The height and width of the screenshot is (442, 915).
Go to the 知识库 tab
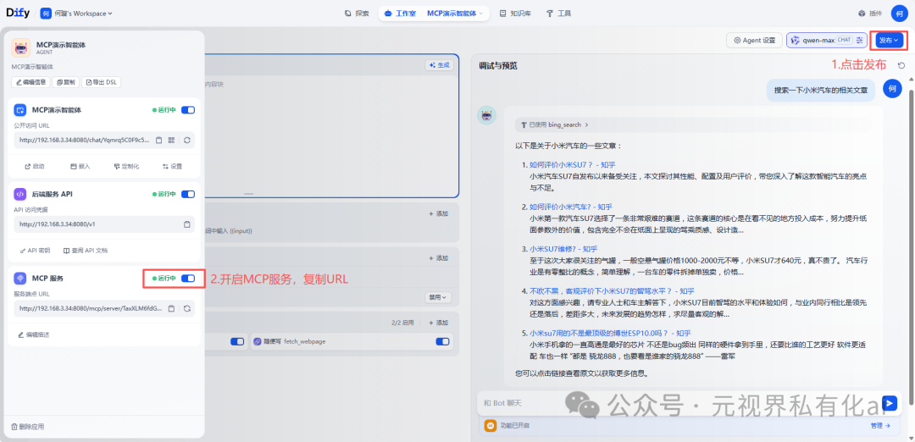click(x=515, y=13)
